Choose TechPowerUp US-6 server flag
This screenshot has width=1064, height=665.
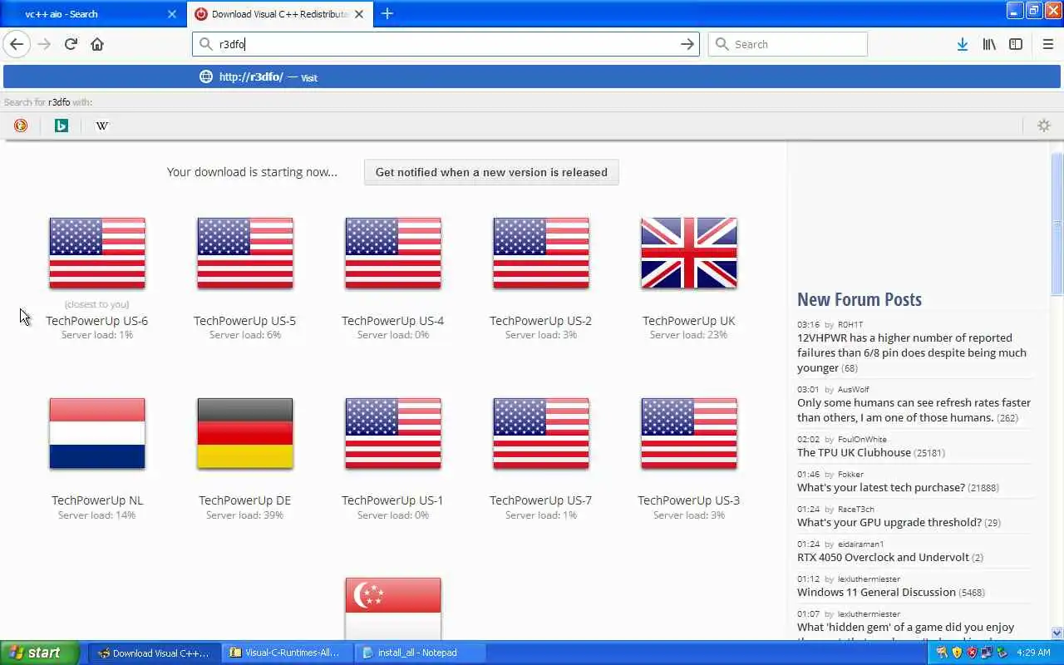(97, 254)
